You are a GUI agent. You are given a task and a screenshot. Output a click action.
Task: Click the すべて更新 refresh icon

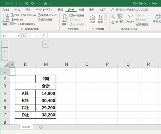coord(65,17)
